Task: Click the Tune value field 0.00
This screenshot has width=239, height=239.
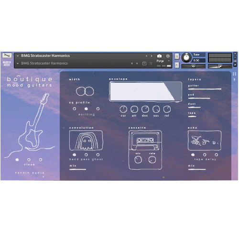Action: [x=199, y=60]
